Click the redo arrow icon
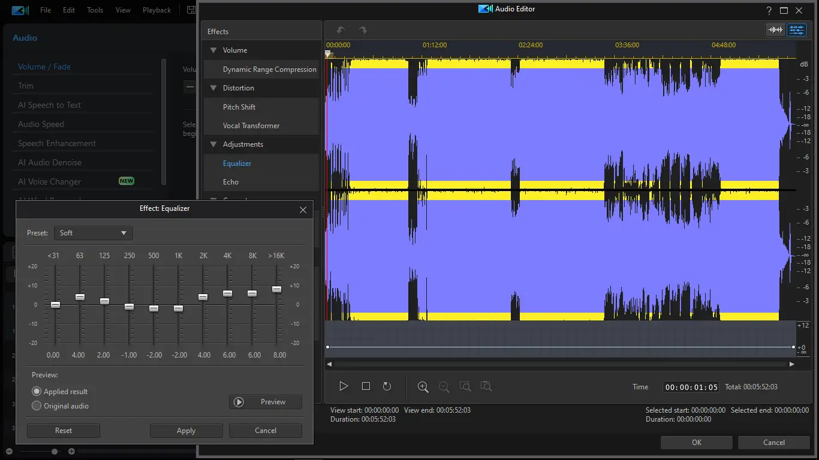The image size is (819, 460). 363,30
